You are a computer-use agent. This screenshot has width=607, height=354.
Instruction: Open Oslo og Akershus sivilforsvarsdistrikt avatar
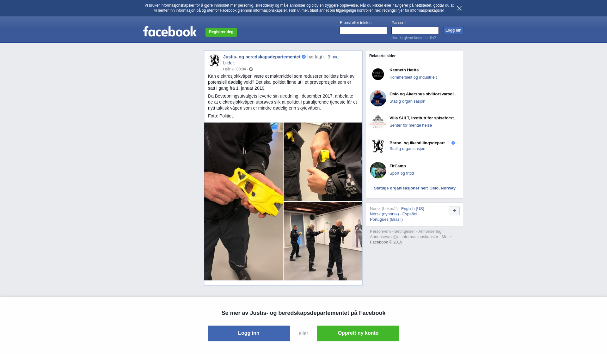tap(378, 98)
